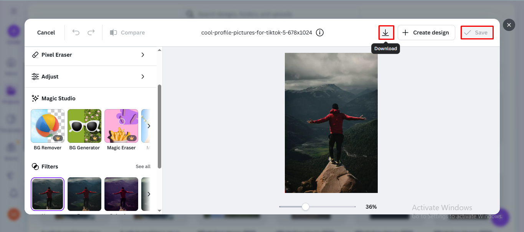This screenshot has height=232, width=524.
Task: Click Create design button
Action: point(426,33)
